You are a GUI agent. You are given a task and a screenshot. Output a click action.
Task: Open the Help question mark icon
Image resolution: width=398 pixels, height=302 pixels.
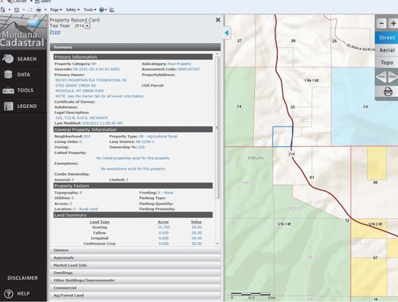pyautogui.click(x=9, y=293)
